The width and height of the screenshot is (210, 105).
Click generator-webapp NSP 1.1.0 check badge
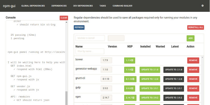coord(130,70)
